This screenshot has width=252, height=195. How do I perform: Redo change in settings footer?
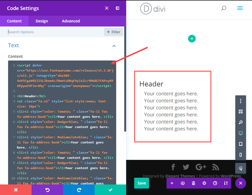click(79, 190)
